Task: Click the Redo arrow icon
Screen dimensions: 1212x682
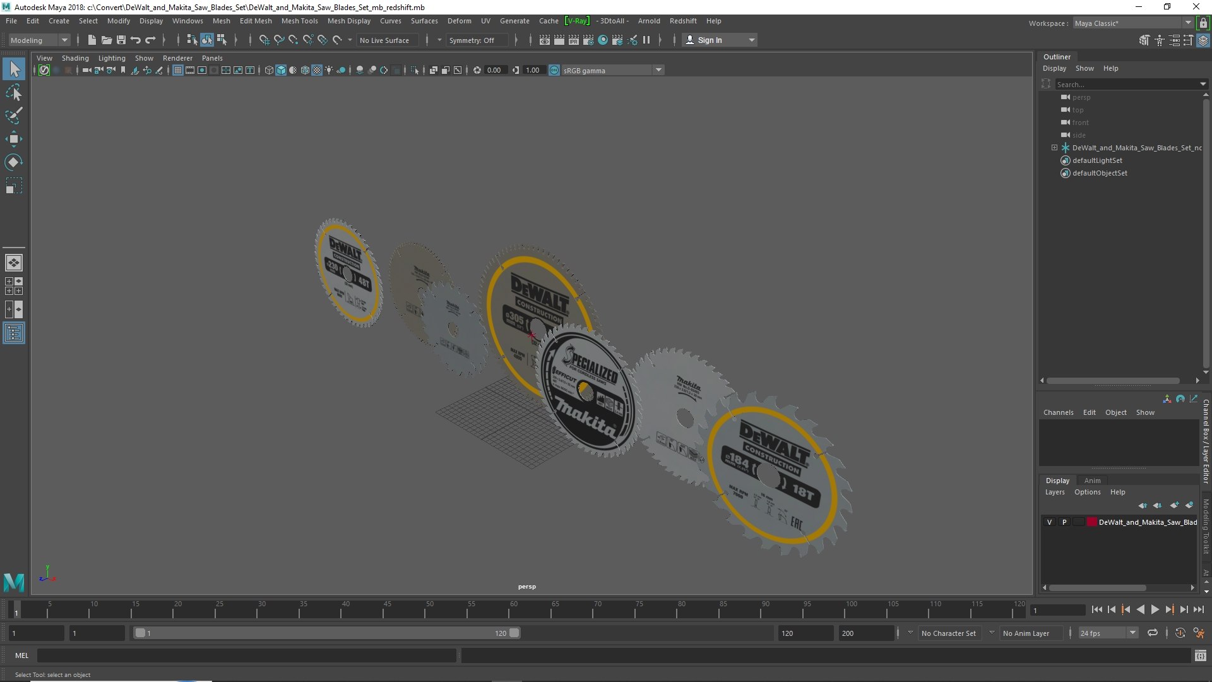Action: point(150,40)
